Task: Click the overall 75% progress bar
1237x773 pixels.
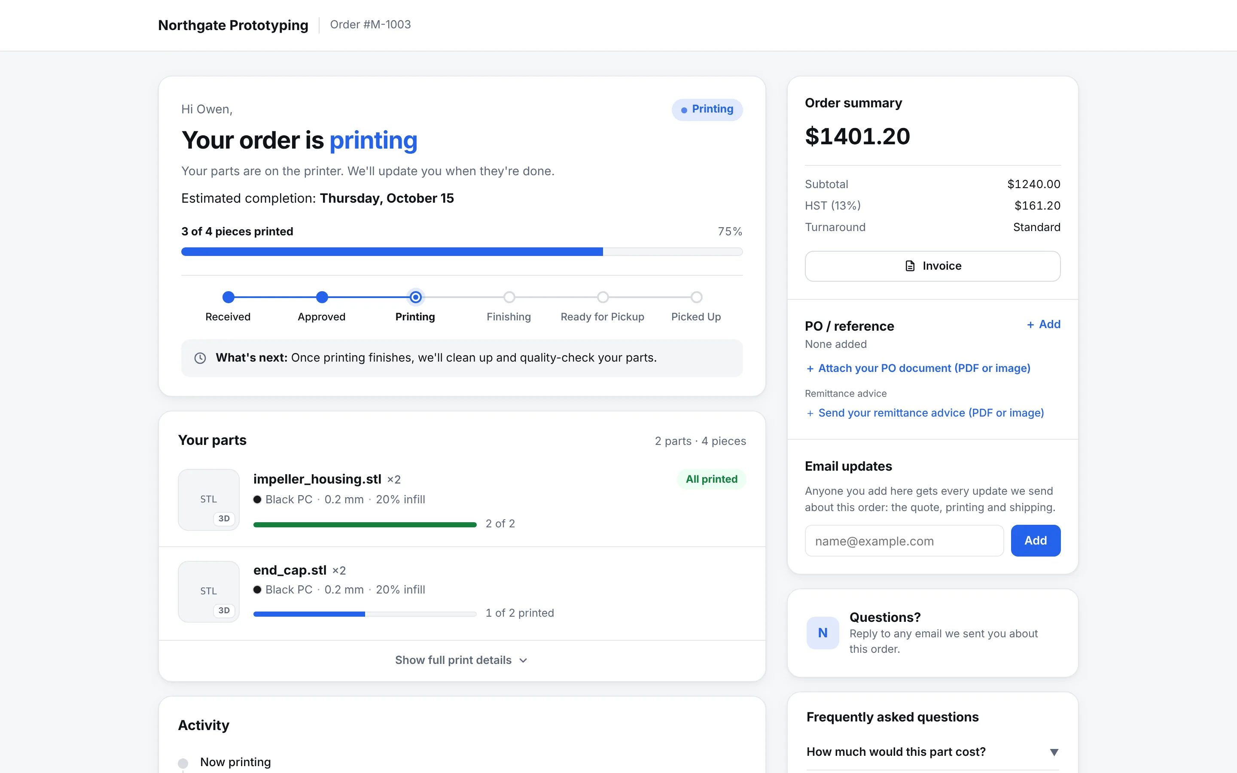Action: [x=462, y=252]
